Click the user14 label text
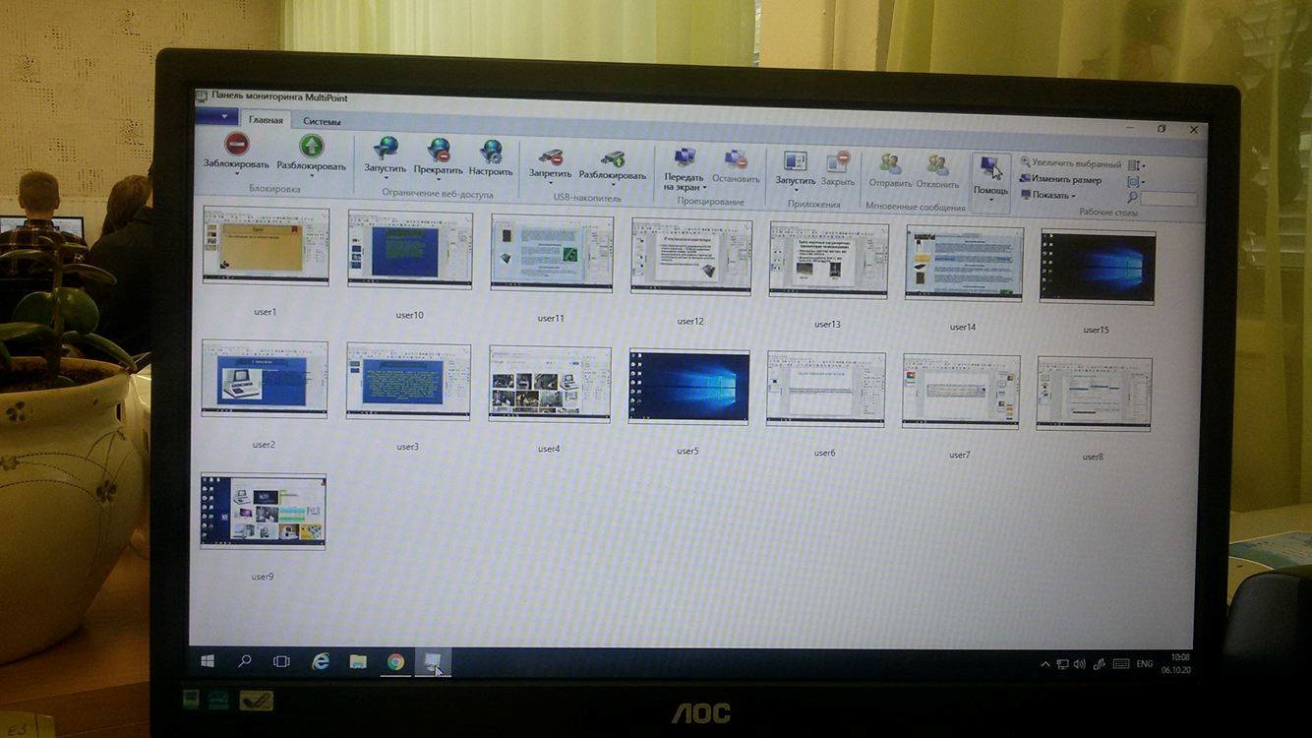This screenshot has height=738, width=1312. pos(962,327)
